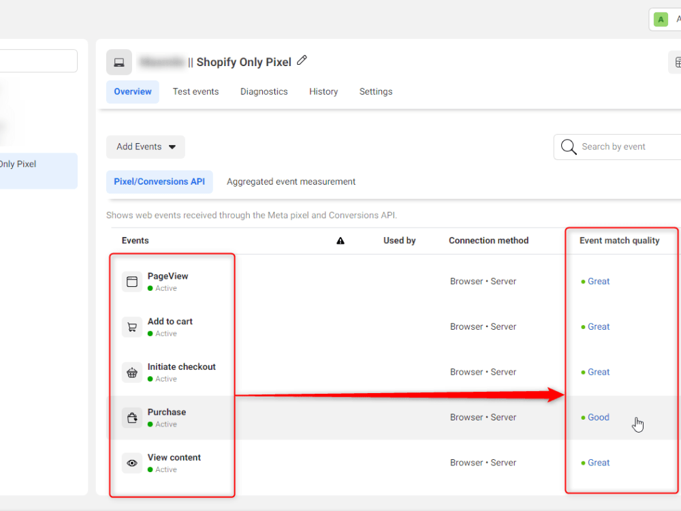
Task: Click the Great link for Add to cart
Action: [x=599, y=327]
